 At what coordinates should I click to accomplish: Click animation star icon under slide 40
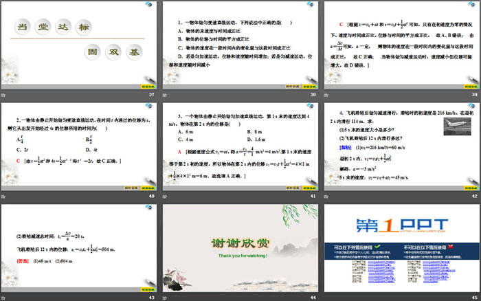click(x=3, y=197)
